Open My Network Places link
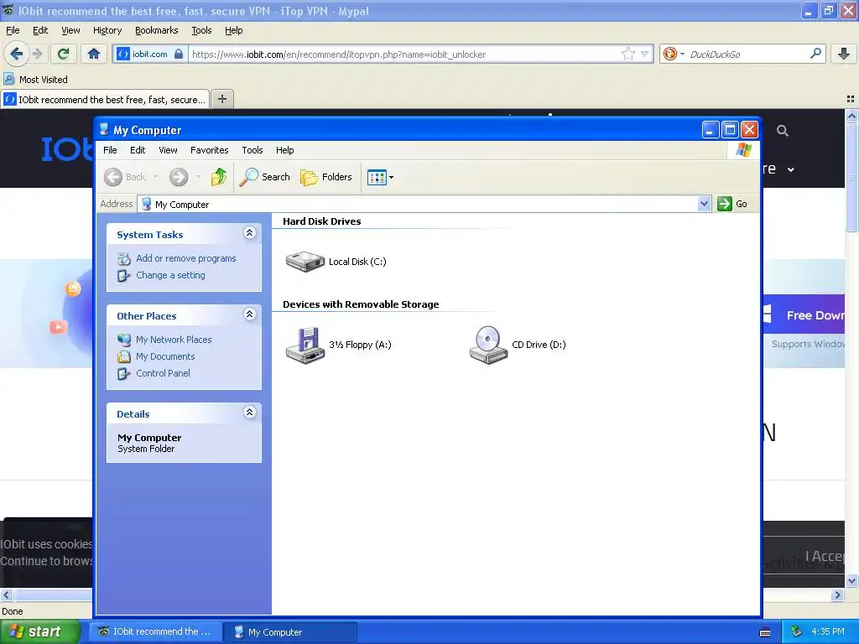This screenshot has width=859, height=644. 174,340
